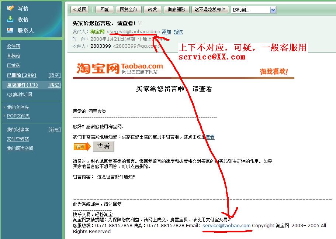Empty deleted items with 清空 beside 已删除
Viewport: 336px width, 239px height.
[x=55, y=75]
